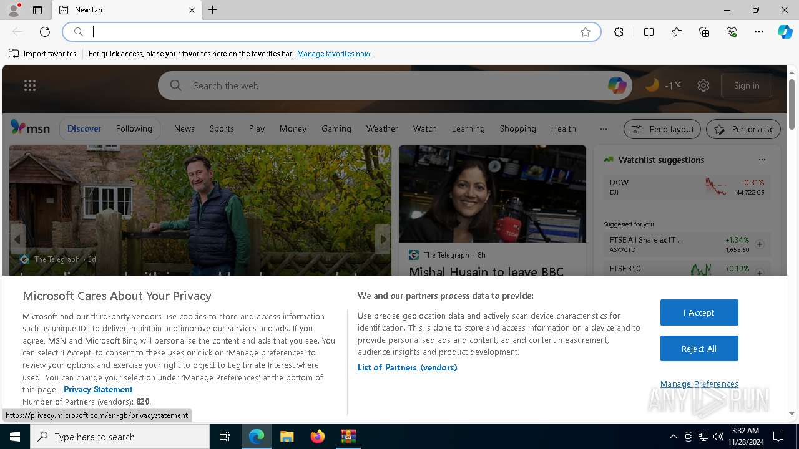
Task: Add this page to favorites star
Action: click(x=586, y=32)
